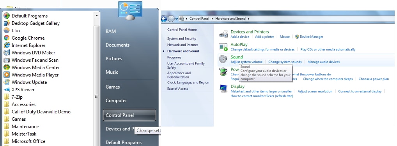
Task: Expand the Accessories folder
Action: point(7,104)
